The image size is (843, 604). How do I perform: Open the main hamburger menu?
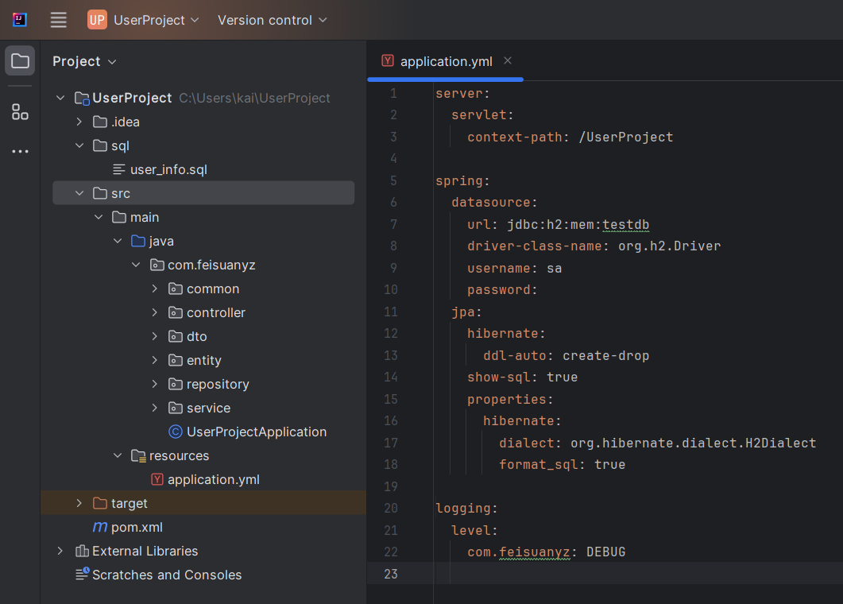click(59, 20)
